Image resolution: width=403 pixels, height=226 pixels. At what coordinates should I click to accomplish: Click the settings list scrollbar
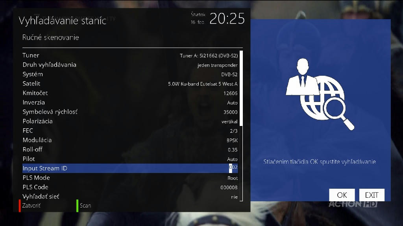tap(241, 126)
